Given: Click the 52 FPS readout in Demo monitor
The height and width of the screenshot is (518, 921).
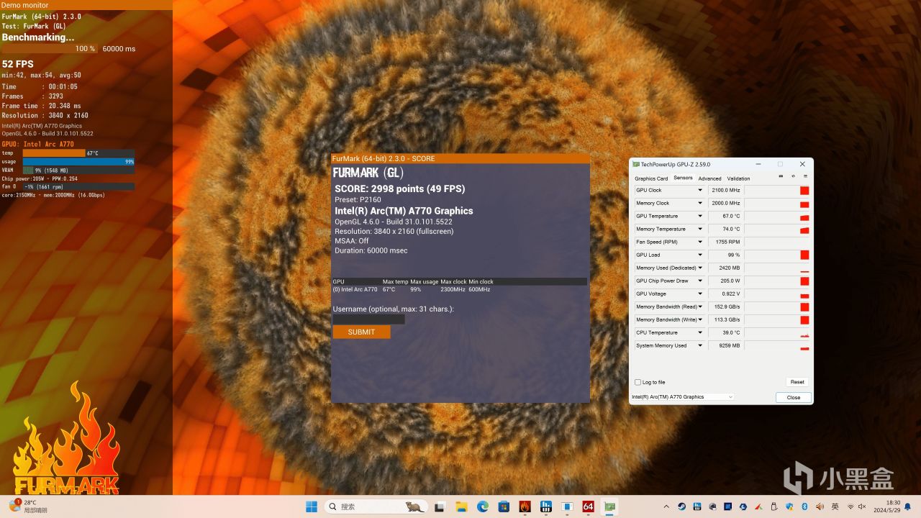Looking at the screenshot, I should coord(18,64).
